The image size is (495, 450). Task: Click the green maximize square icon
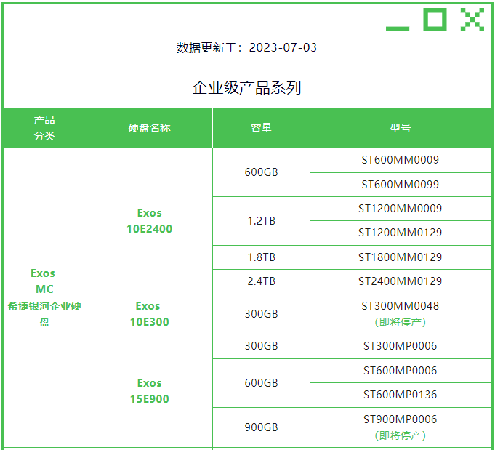(x=435, y=20)
